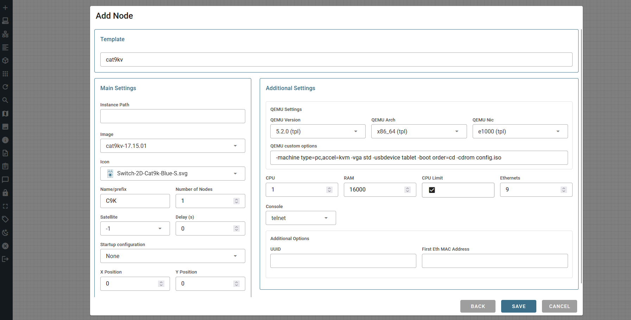Viewport: 631px width, 320px height.
Task: Click the plus Add object sidebar icon
Action: click(5, 7)
